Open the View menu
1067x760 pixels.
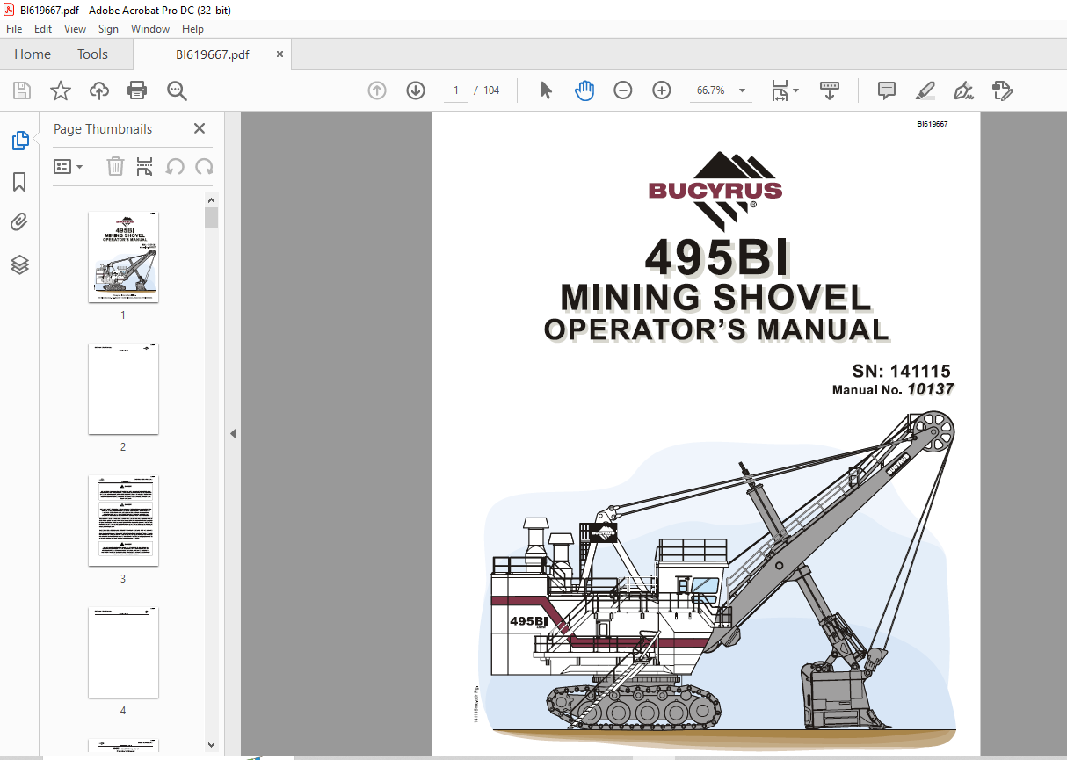pyautogui.click(x=76, y=29)
